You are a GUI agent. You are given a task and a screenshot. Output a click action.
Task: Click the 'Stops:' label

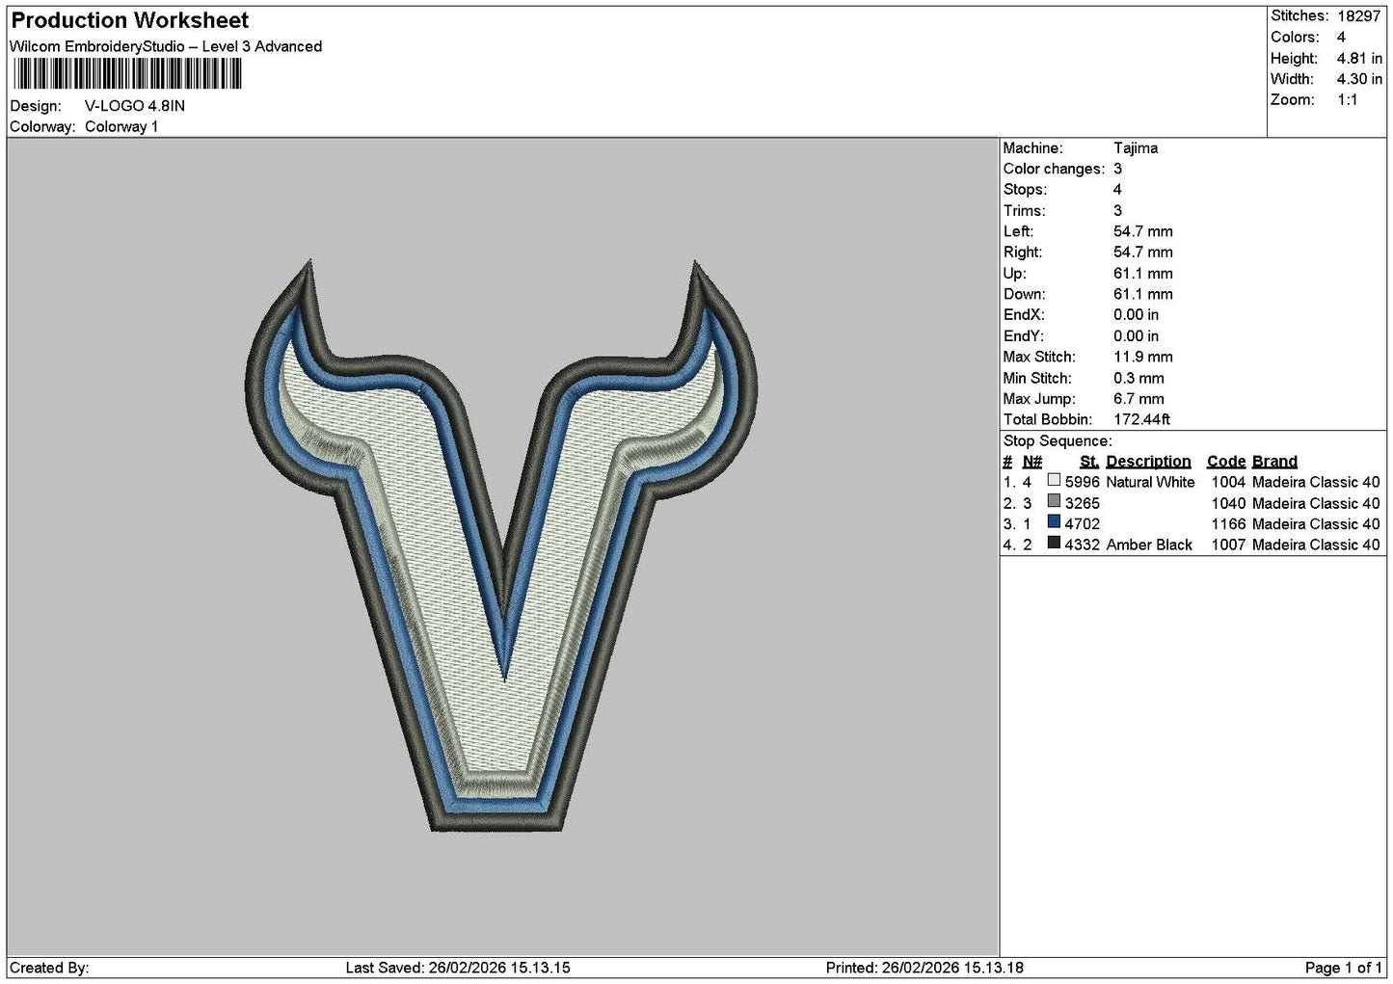(x=1024, y=190)
